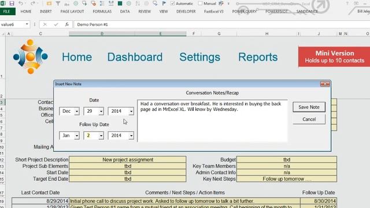Click the Save Note button
The height and width of the screenshot is (208, 370).
pyautogui.click(x=309, y=107)
